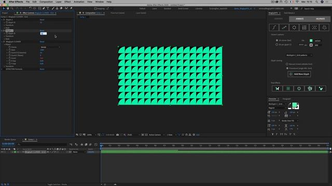
Task: Select the Eraser tool
Action: (x=61, y=8)
